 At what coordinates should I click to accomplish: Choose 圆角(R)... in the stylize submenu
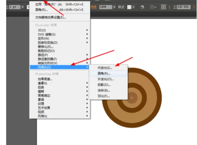coord(108,74)
